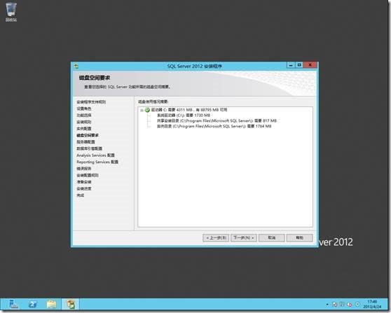Click the 完成 step in the sidebar
The image size is (391, 313).
pos(81,195)
